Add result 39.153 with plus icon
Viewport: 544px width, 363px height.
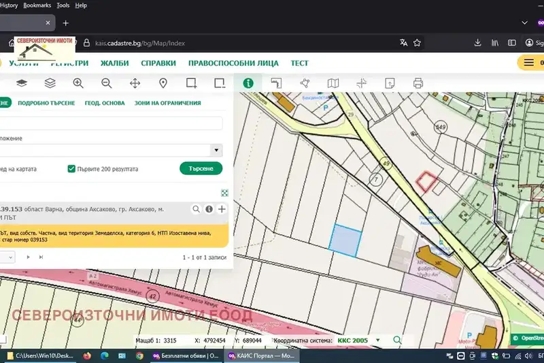click(x=222, y=209)
